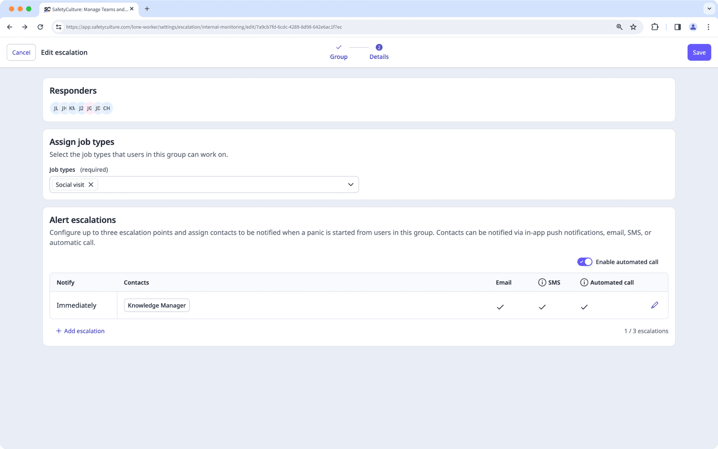Screen dimensions: 718x449
Task: Click the browser profile avatar icon
Action: pyautogui.click(x=693, y=26)
